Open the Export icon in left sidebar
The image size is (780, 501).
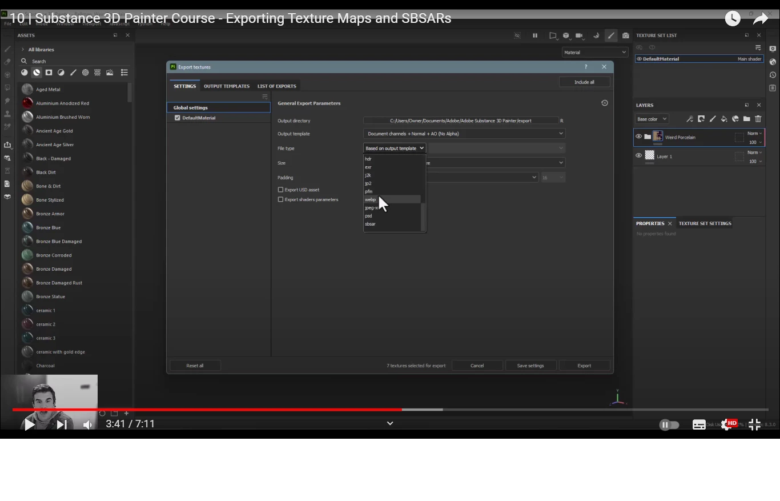click(x=7, y=145)
